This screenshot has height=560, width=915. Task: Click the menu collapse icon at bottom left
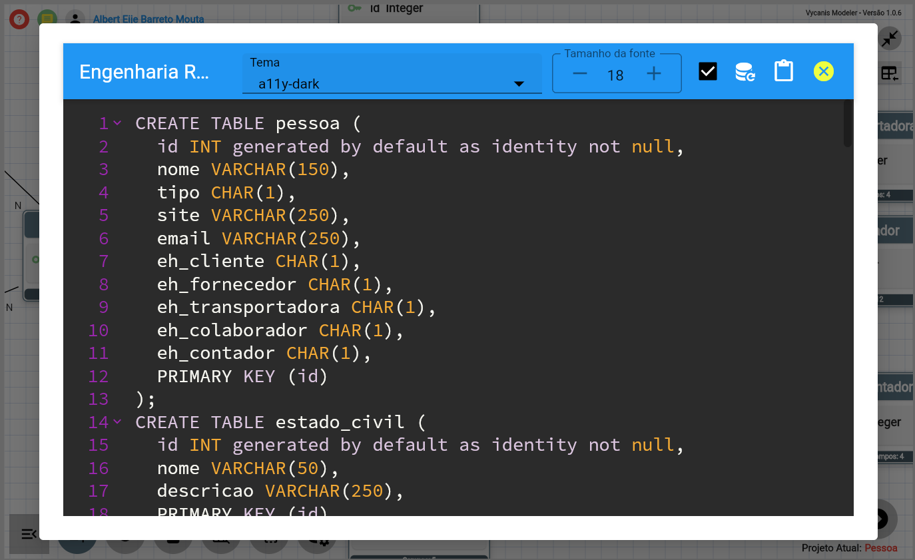click(x=29, y=534)
